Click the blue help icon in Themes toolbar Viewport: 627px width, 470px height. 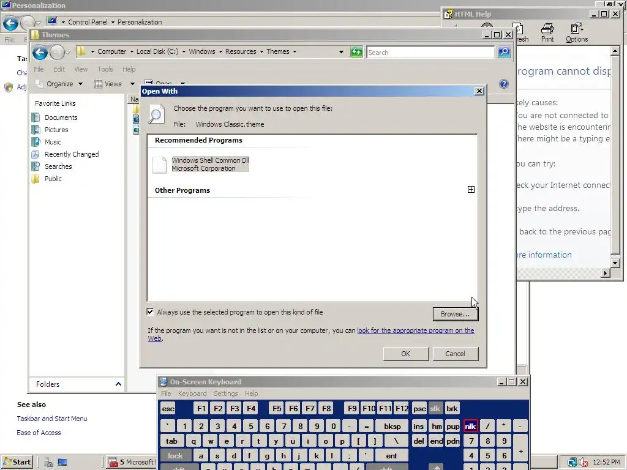pos(504,83)
